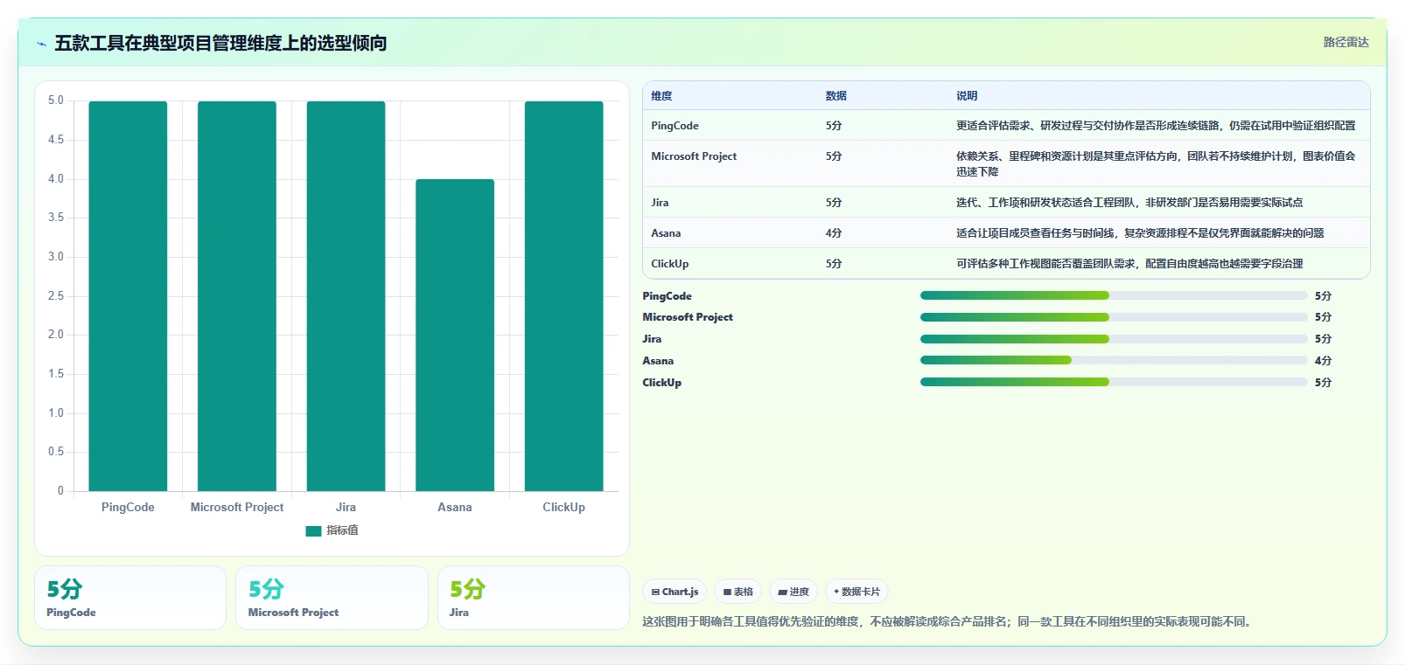Click the Jira description starting 迭代、工作项
The image size is (1405, 665).
[x=1129, y=203]
